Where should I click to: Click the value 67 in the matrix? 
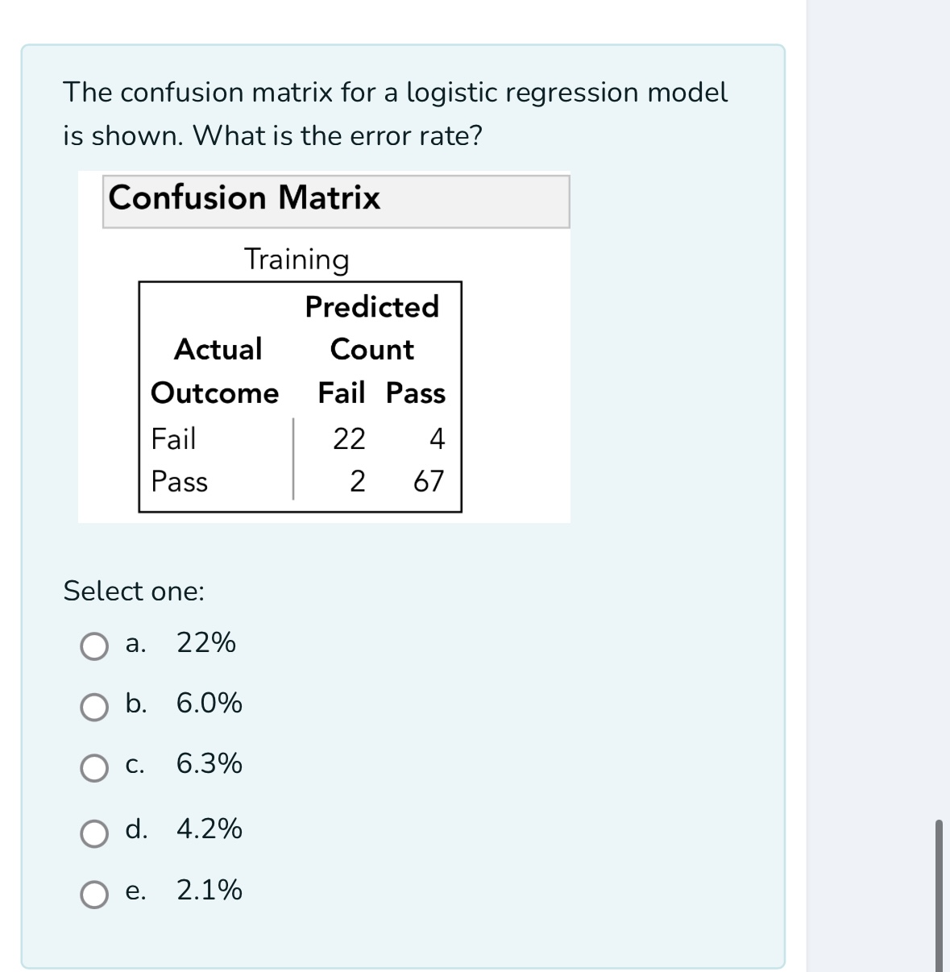pyautogui.click(x=429, y=482)
